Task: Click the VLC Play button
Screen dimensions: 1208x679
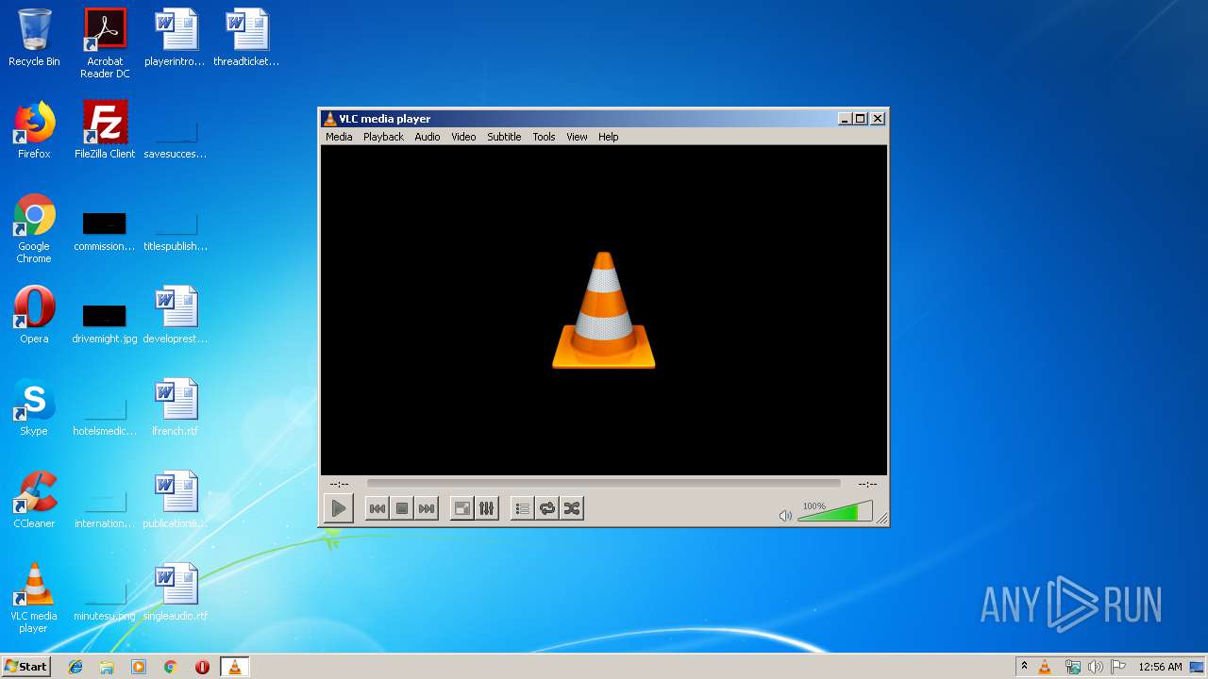Action: 338,508
